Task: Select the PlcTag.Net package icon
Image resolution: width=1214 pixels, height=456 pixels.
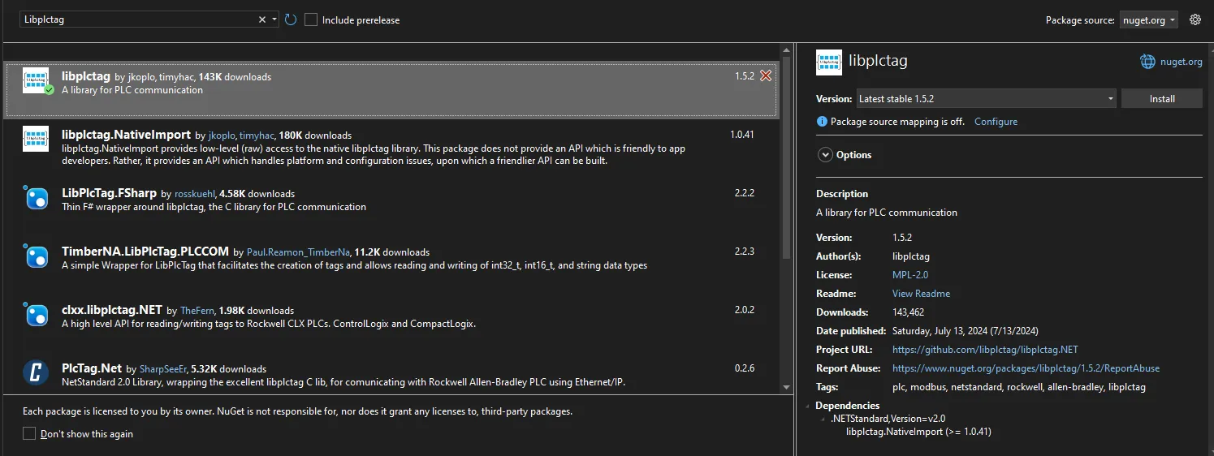Action: tap(36, 372)
